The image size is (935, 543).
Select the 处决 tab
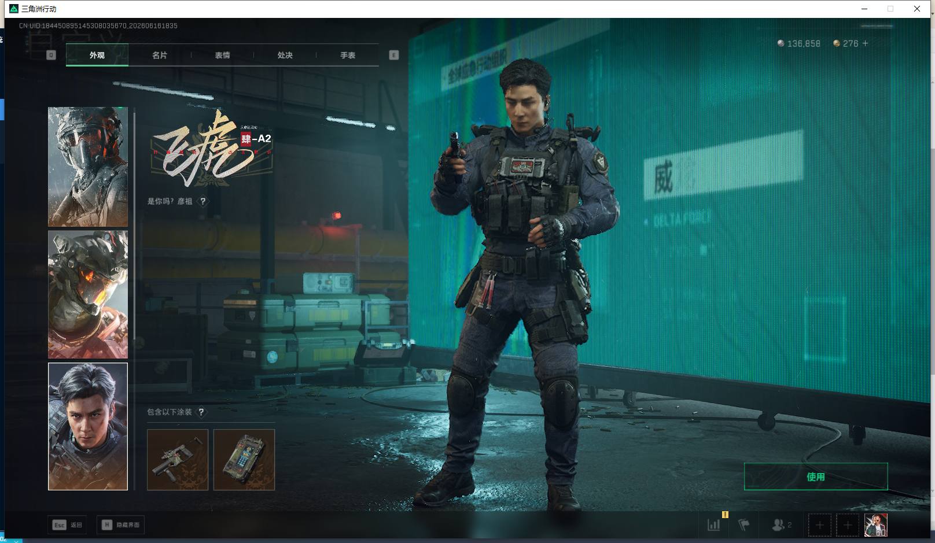click(285, 56)
